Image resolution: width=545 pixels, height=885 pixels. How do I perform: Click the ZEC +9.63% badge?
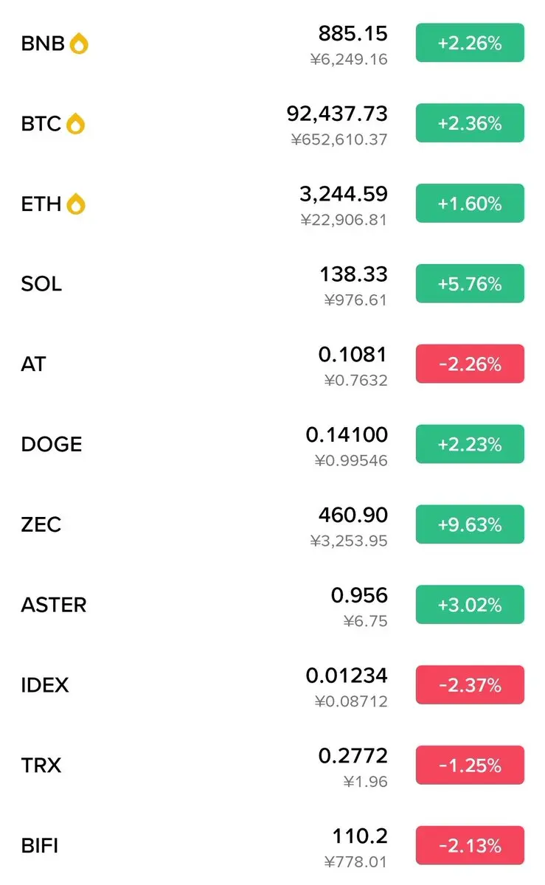[470, 524]
